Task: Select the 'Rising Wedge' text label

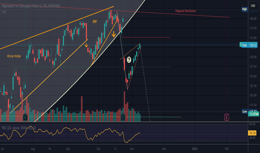Action: 14,56
